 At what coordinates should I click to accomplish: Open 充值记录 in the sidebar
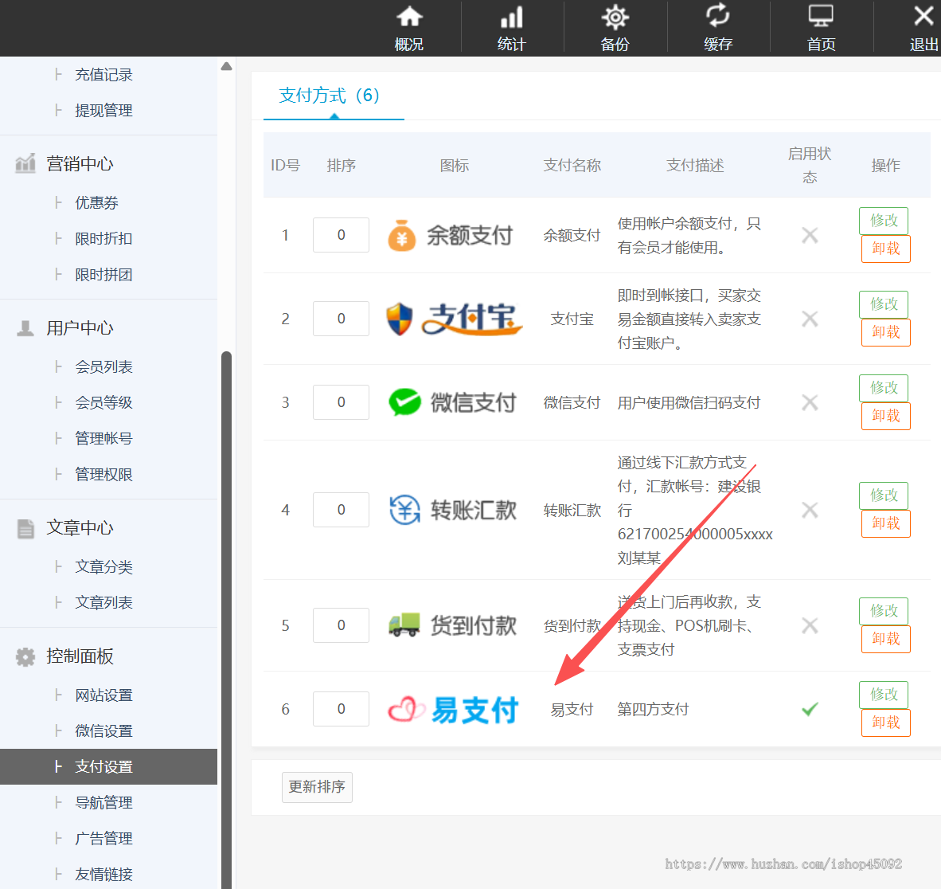103,75
